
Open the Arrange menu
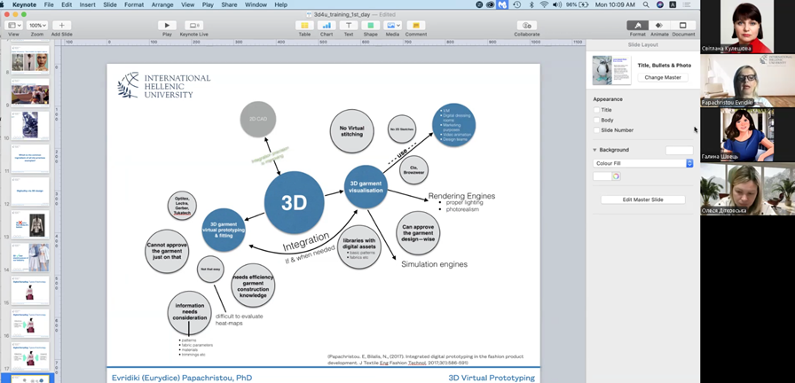click(x=162, y=4)
